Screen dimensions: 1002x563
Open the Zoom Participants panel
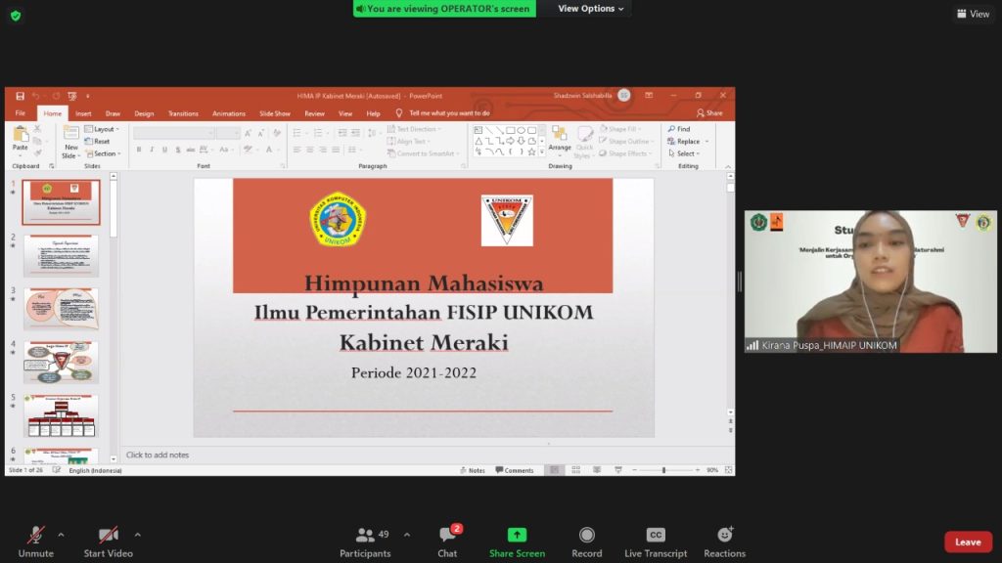pyautogui.click(x=365, y=541)
